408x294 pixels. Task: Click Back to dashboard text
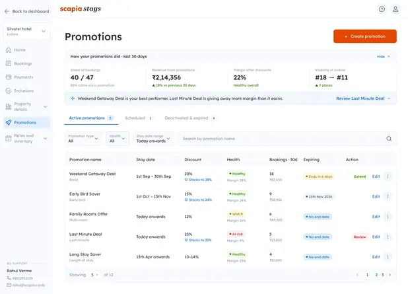tap(30, 11)
